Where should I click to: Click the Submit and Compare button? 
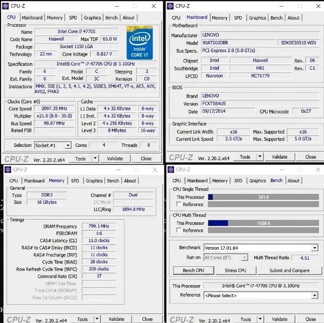pos(290,270)
